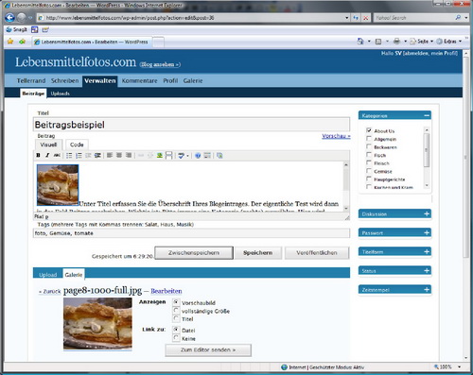
Task: Click the Favorites star icon
Action: click(10, 42)
